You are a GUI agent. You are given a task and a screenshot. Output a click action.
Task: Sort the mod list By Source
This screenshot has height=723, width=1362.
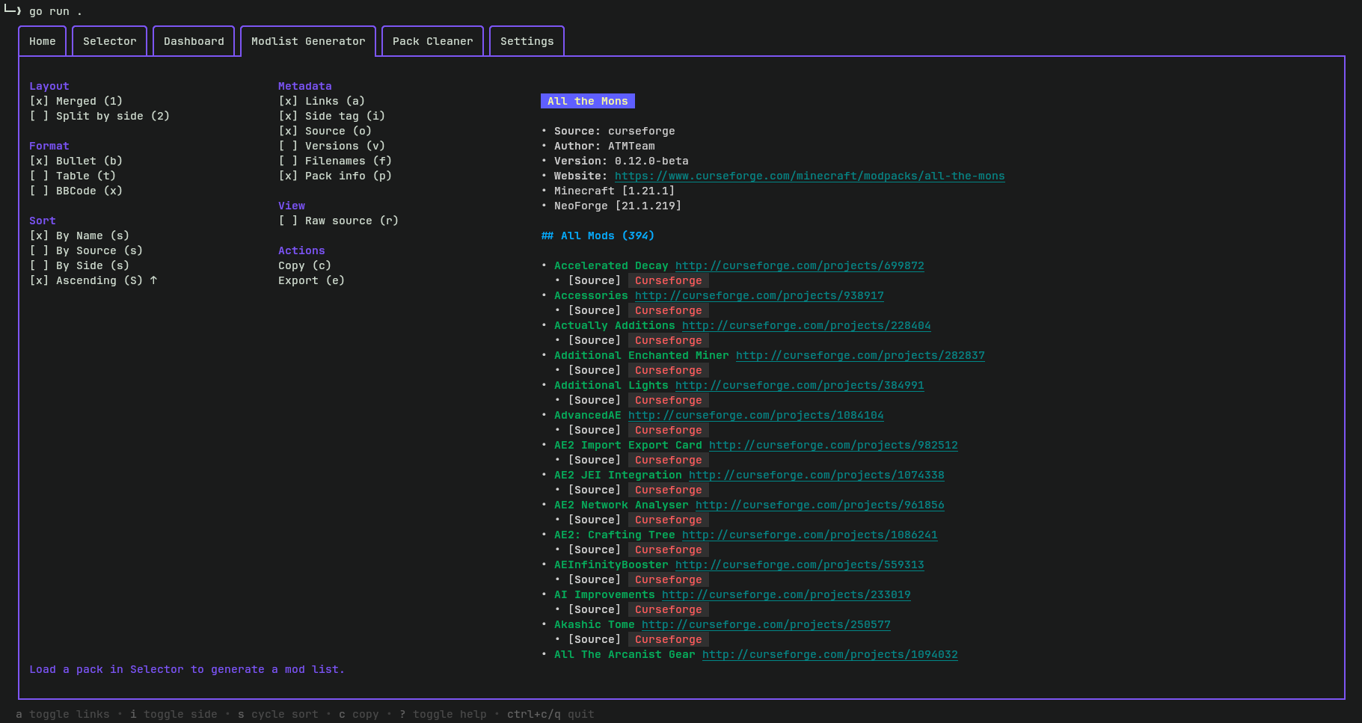pos(87,250)
